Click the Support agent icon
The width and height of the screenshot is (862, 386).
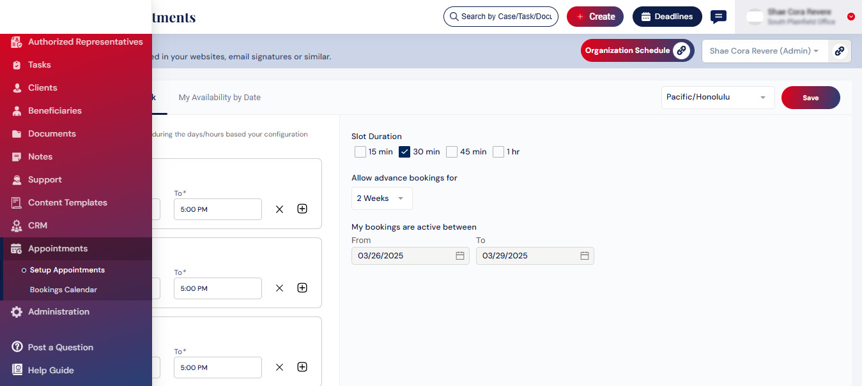[17, 180]
